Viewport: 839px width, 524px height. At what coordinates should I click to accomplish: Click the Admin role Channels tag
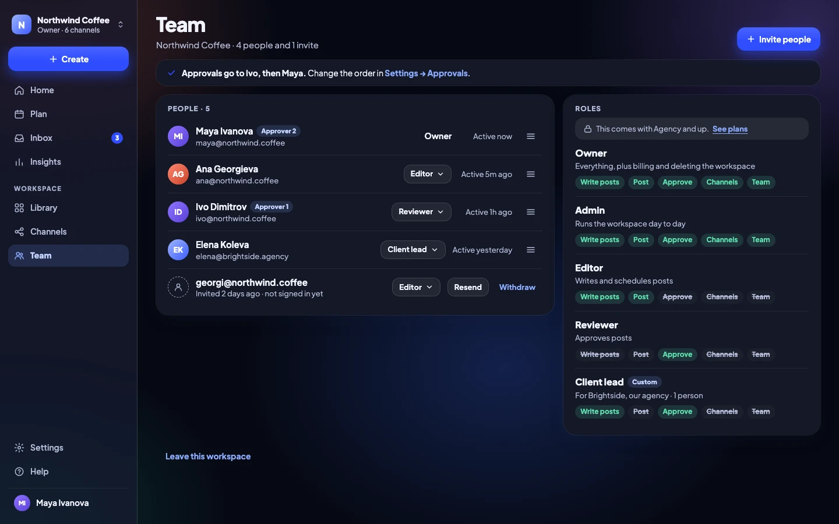click(x=722, y=240)
